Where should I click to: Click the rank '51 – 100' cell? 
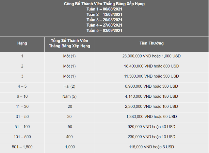tap(22, 127)
